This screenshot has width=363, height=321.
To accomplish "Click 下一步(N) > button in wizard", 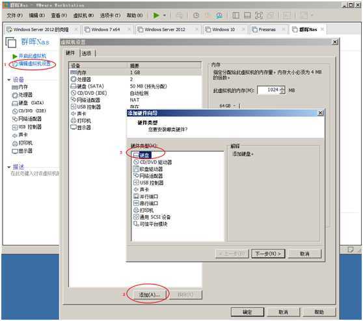I will pyautogui.click(x=268, y=253).
